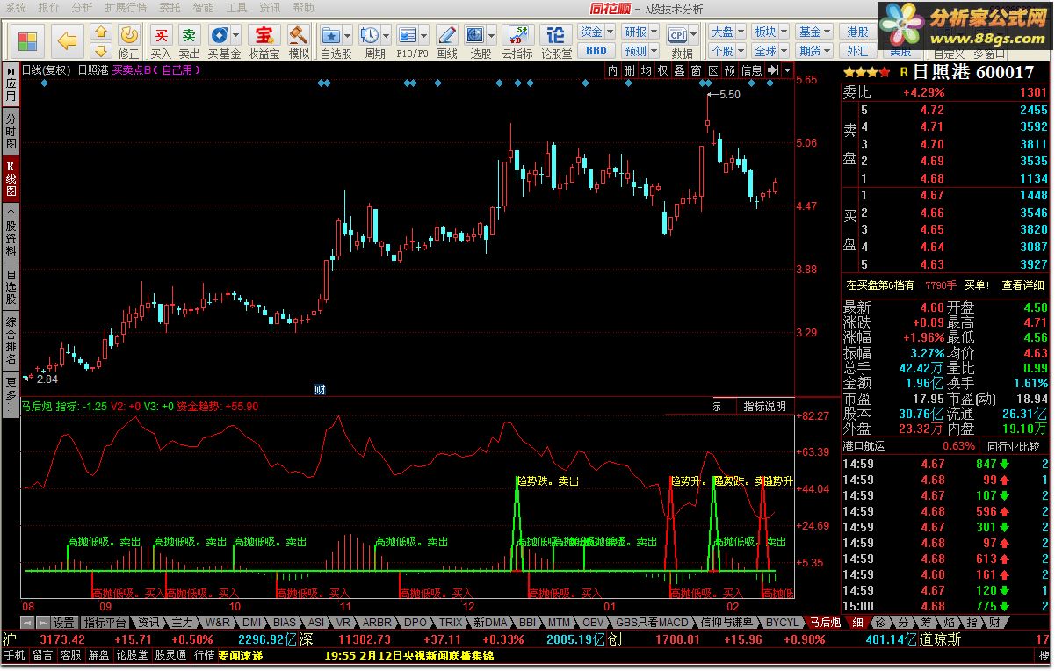Image resolution: width=1055 pixels, height=671 pixels.
Task: Toggle the 区 range option
Action: 712,70
